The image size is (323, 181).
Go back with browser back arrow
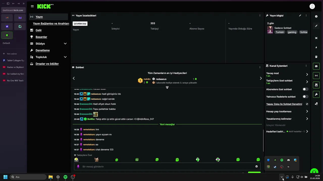(13, 4)
